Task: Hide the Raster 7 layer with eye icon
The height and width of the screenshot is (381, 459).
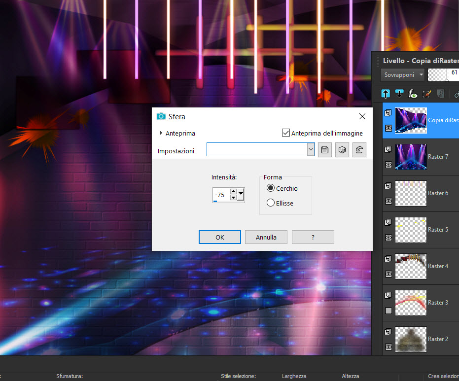Action: pyautogui.click(x=388, y=165)
